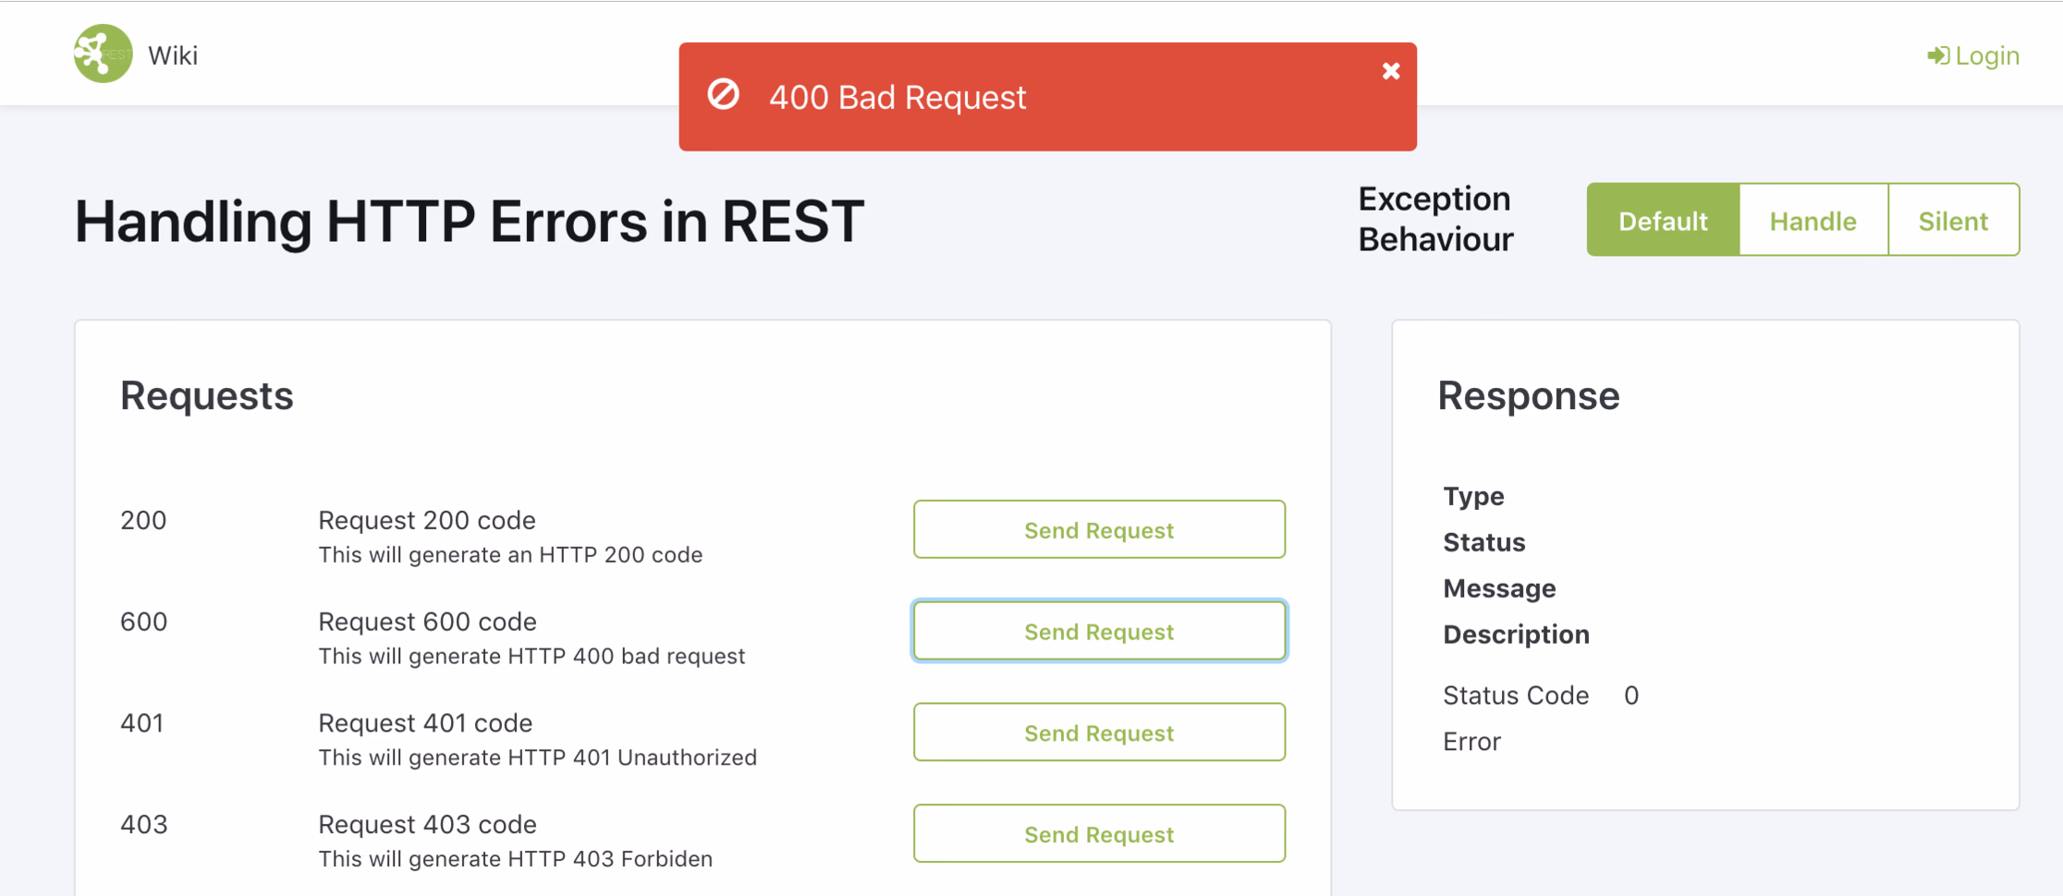Viewport: 2063px width, 896px height.
Task: Click the Requests panel heading
Action: coord(206,395)
